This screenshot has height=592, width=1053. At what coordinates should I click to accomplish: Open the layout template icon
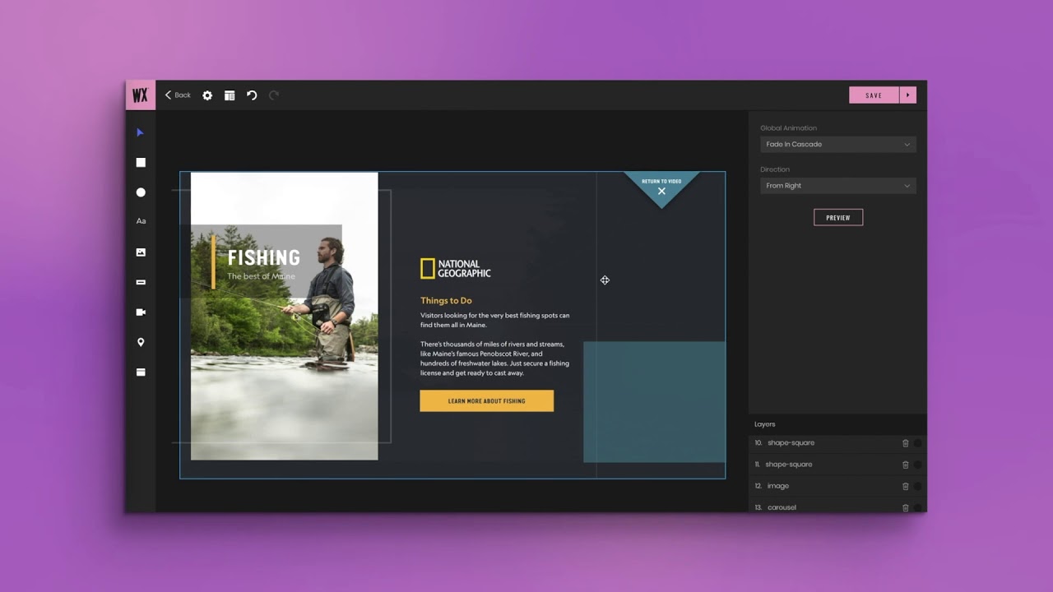tap(230, 95)
